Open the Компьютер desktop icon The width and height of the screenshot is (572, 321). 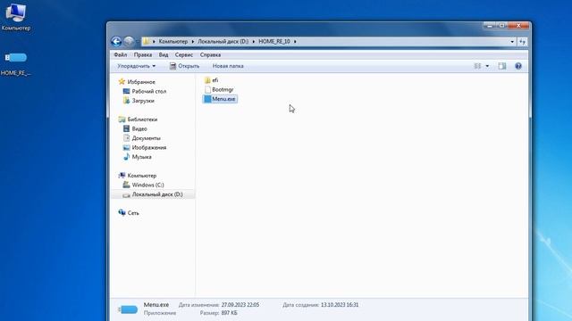tap(16, 17)
